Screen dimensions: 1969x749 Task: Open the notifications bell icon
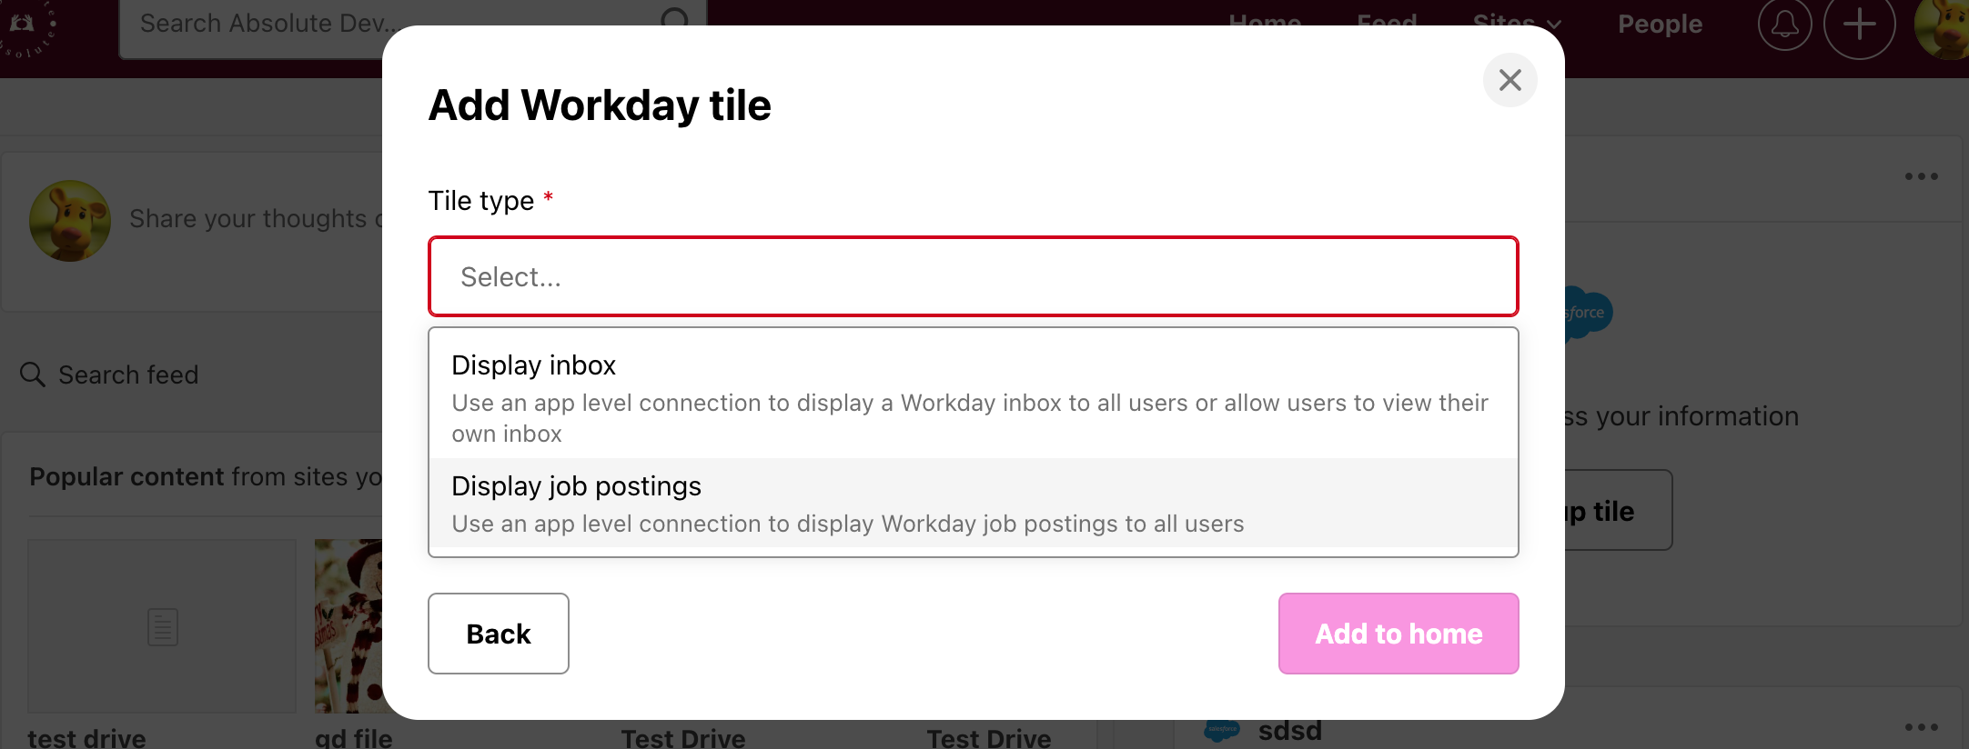tap(1783, 25)
